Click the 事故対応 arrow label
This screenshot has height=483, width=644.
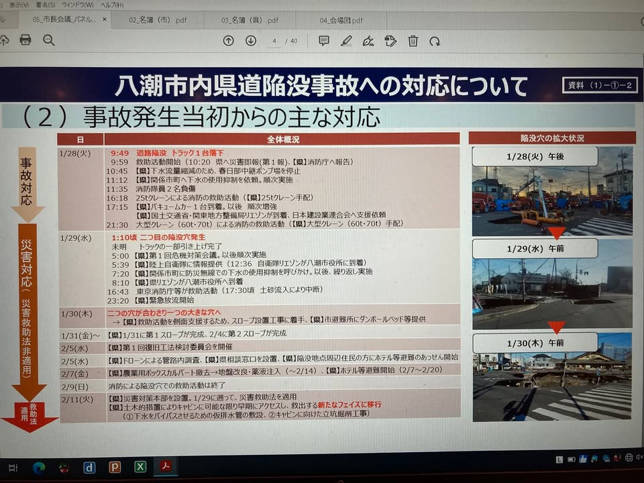27,184
